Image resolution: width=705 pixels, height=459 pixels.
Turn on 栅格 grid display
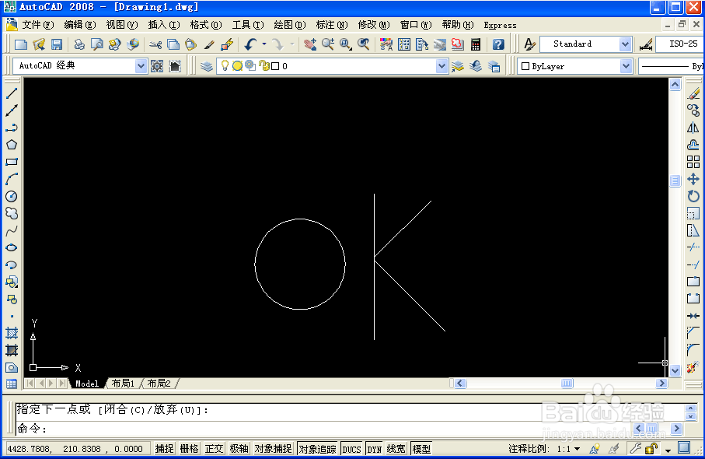click(x=189, y=448)
